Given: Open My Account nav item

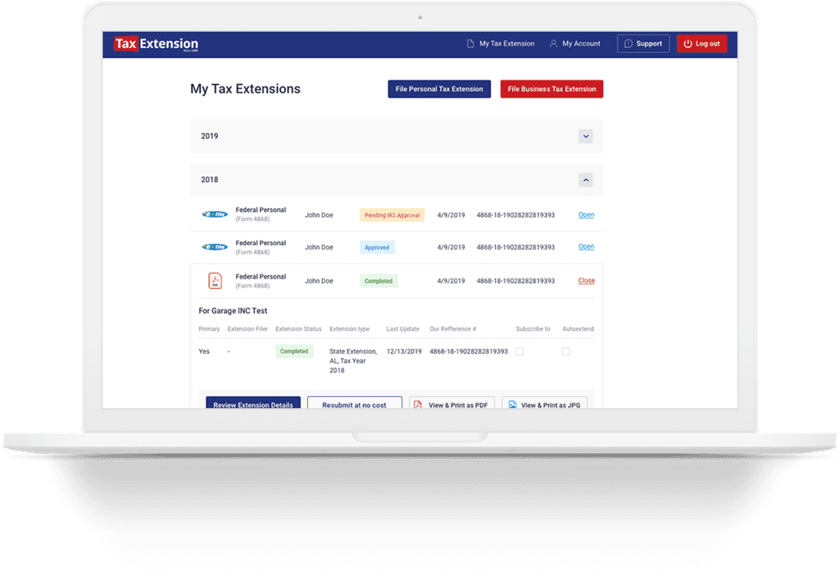Looking at the screenshot, I should (x=575, y=44).
